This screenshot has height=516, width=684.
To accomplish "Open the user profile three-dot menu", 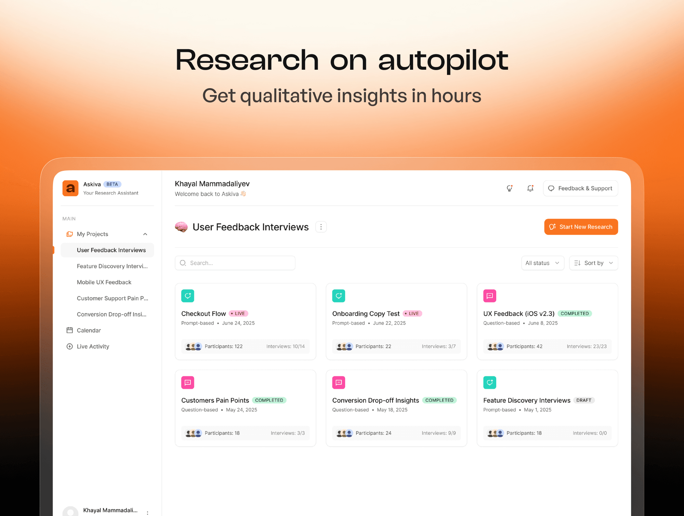I will [x=147, y=513].
